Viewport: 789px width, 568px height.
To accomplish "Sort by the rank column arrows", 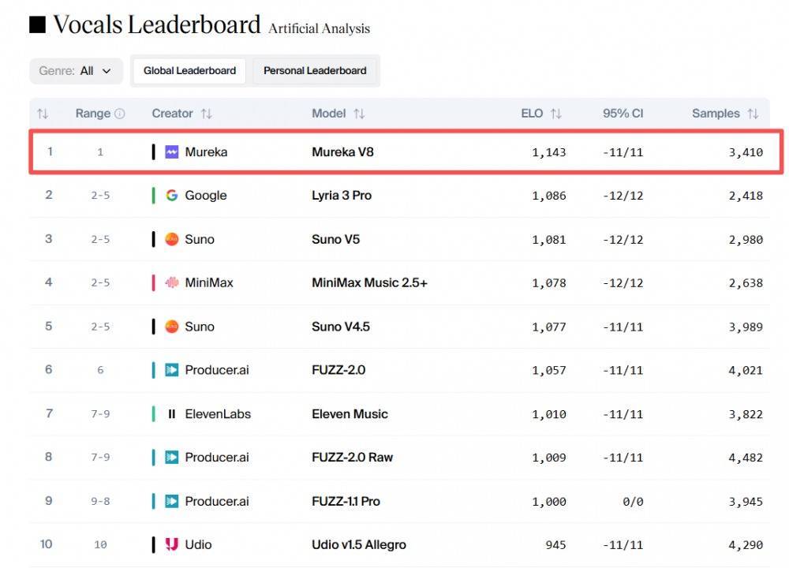I will [43, 114].
